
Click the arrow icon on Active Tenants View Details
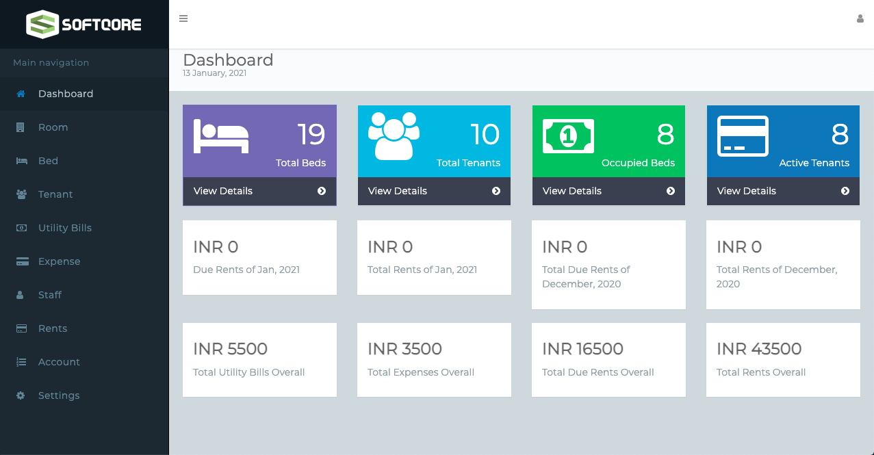click(845, 191)
